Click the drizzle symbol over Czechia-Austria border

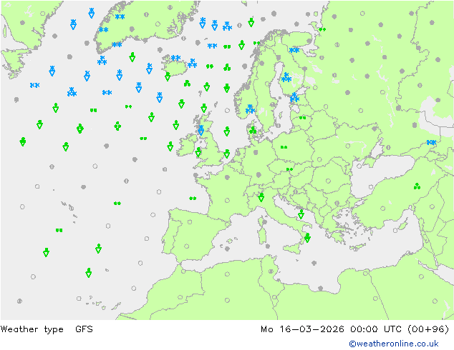[289, 169]
